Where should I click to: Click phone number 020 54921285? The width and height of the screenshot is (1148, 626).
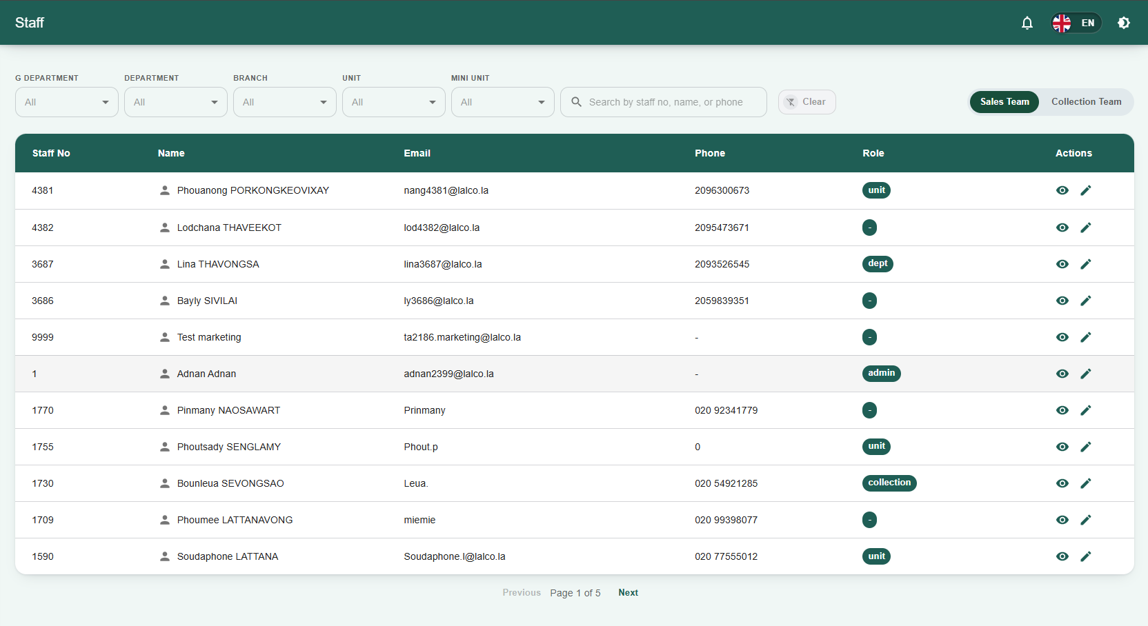(726, 483)
